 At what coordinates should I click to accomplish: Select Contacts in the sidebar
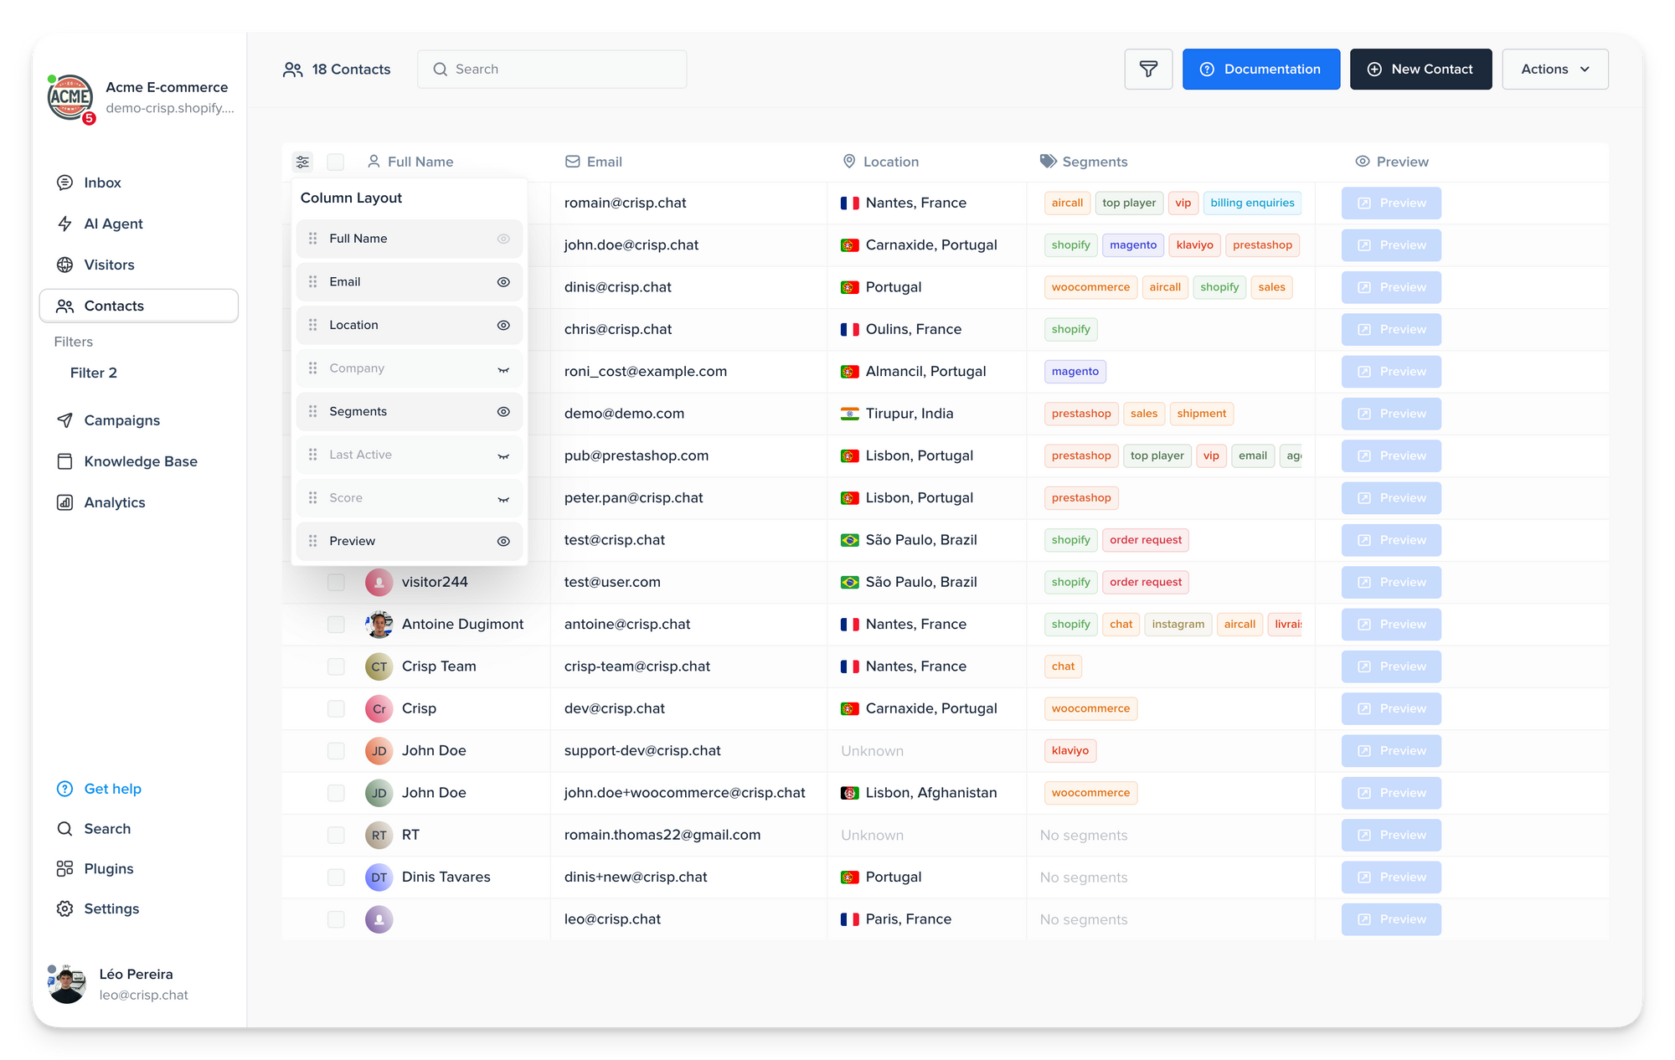(x=139, y=306)
